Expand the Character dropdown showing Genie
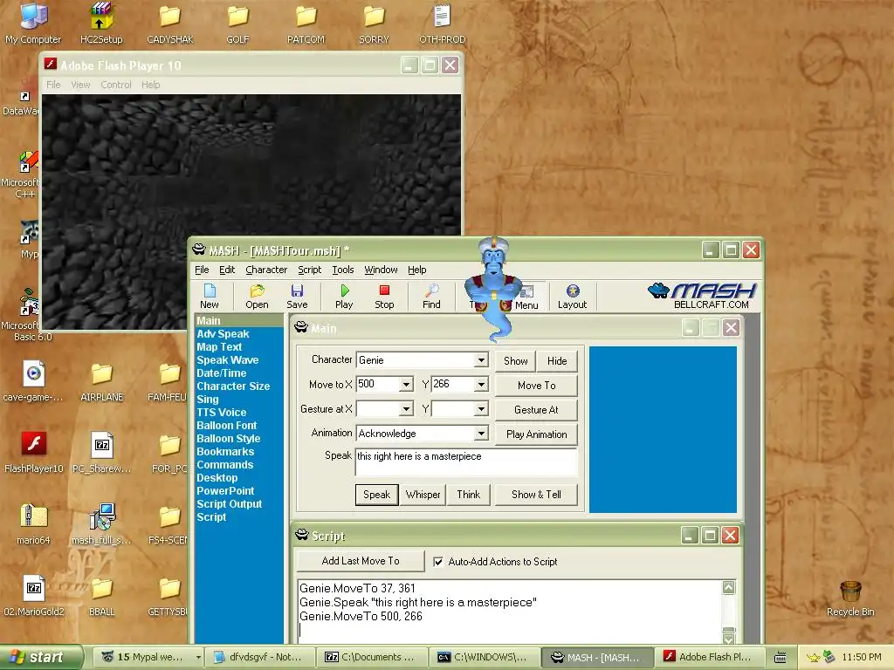This screenshot has height=670, width=894. [481, 360]
